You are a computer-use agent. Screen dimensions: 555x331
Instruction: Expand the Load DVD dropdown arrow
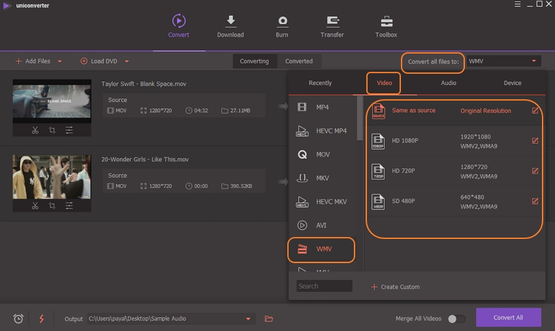coord(127,61)
